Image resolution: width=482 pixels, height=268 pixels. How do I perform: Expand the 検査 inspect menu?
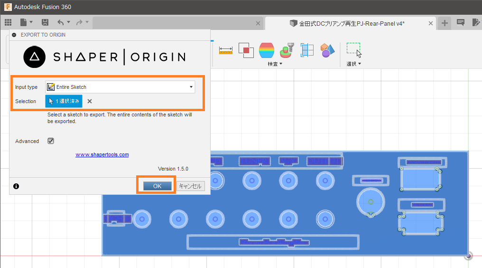click(275, 64)
